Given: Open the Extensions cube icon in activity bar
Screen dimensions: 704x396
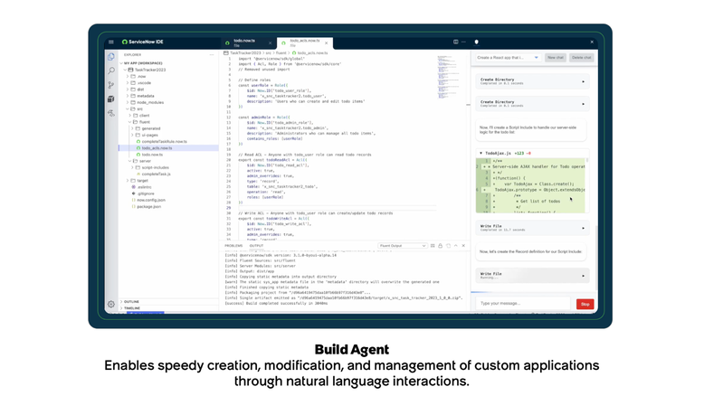Looking at the screenshot, I should (111, 99).
